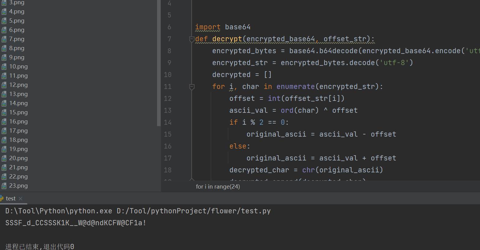This screenshot has width=480, height=250.
Task: Click line number 14 in gutter
Action: (167, 123)
